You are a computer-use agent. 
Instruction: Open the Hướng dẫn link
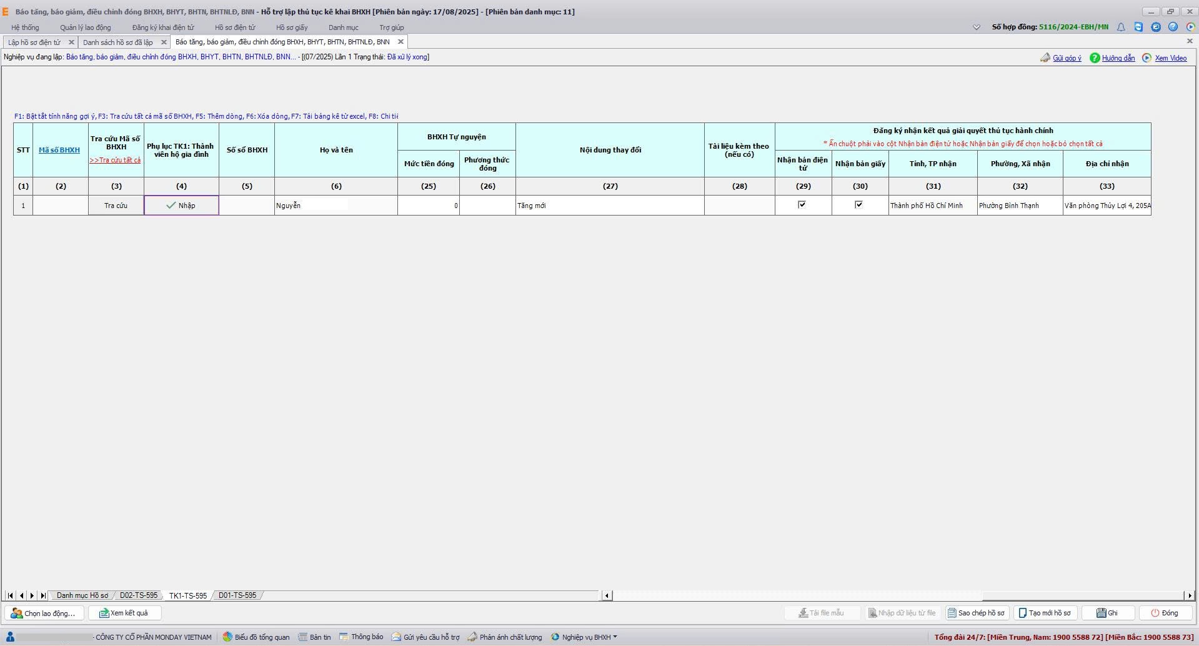pyautogui.click(x=1118, y=58)
